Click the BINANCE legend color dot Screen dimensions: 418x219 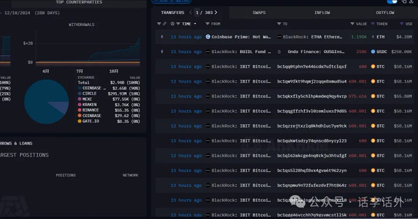[x=79, y=110]
